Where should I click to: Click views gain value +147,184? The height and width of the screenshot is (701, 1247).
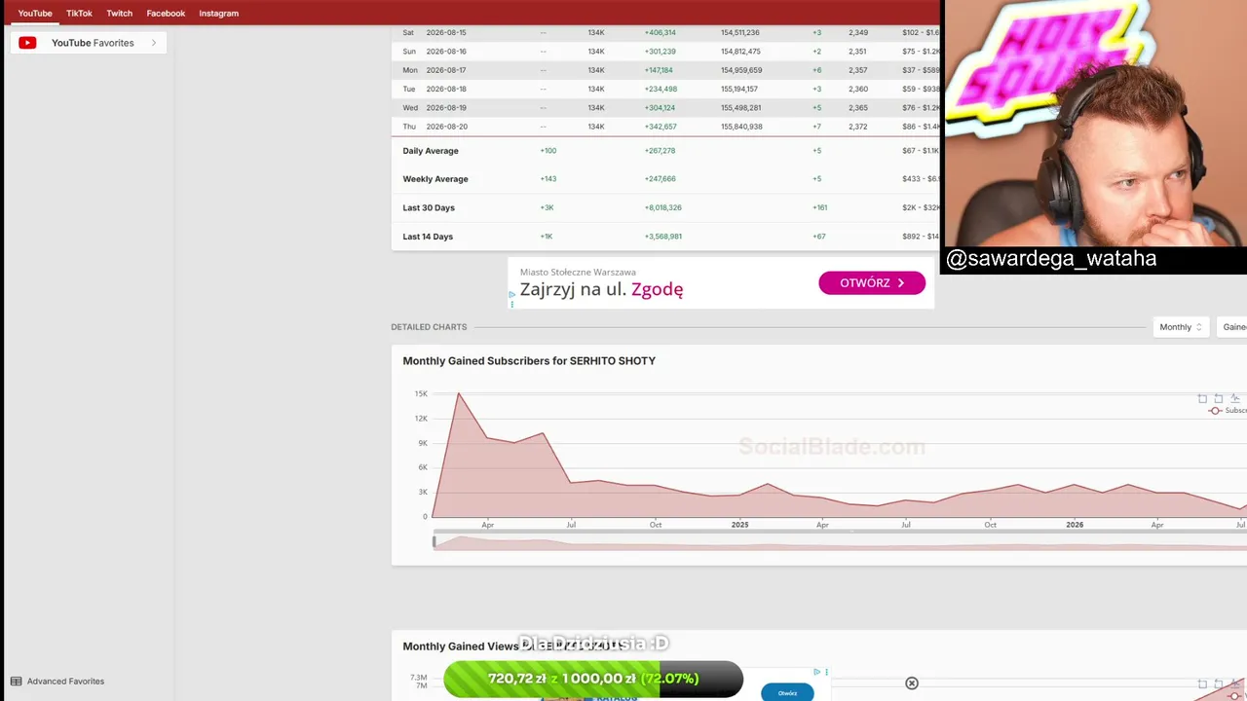pos(659,70)
